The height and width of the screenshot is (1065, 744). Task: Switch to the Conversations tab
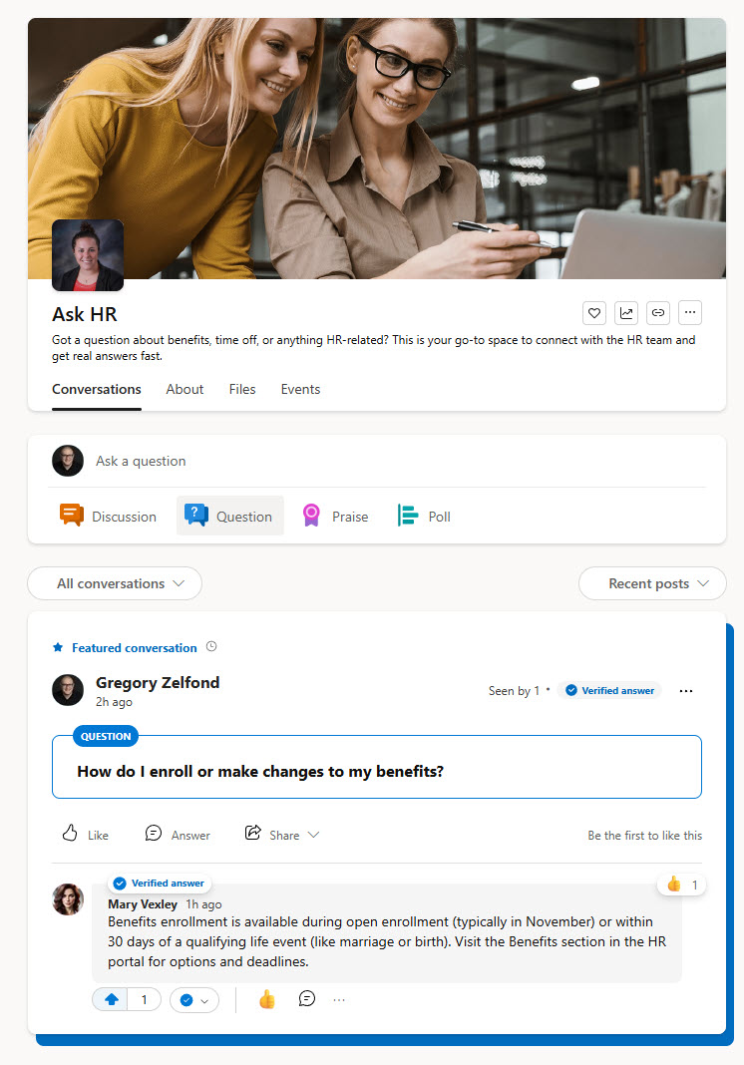click(x=97, y=390)
